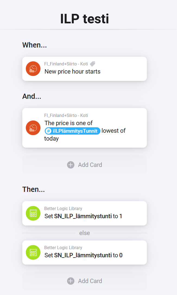Click the calculator icon on the Set to 1 card

point(33,213)
